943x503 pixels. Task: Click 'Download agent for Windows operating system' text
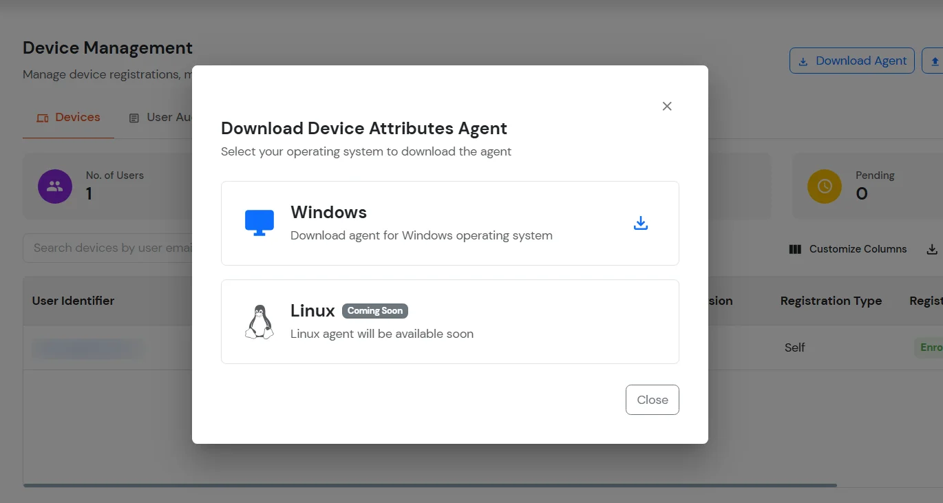pyautogui.click(x=421, y=235)
